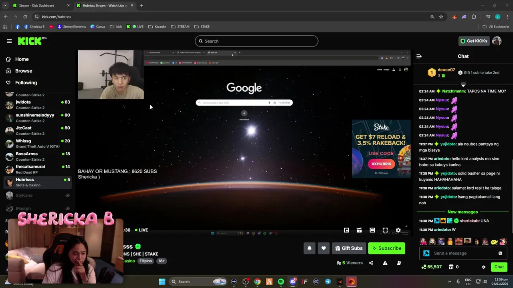513x288 pixels.
Task: Click the Stake promo banner on stream
Action: (381, 148)
